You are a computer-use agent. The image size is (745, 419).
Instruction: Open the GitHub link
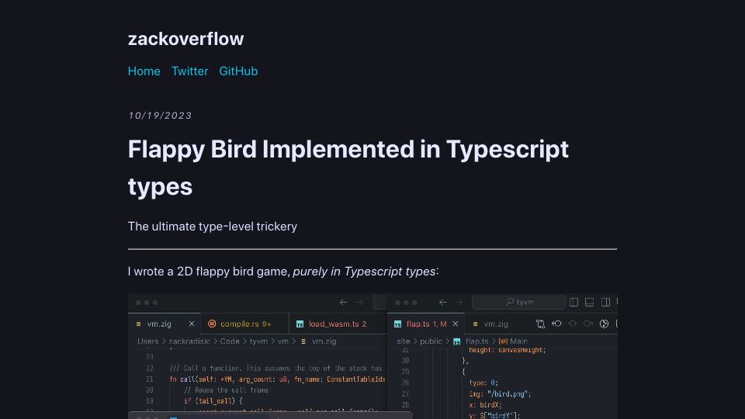pos(238,71)
